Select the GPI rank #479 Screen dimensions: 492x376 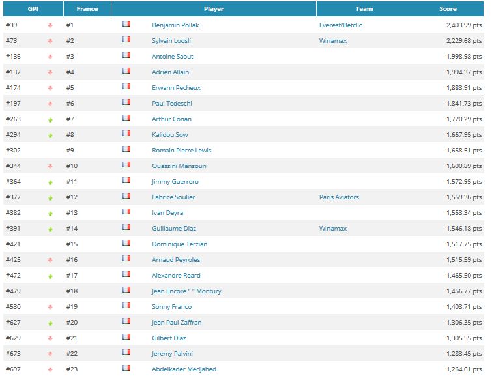click(x=13, y=291)
